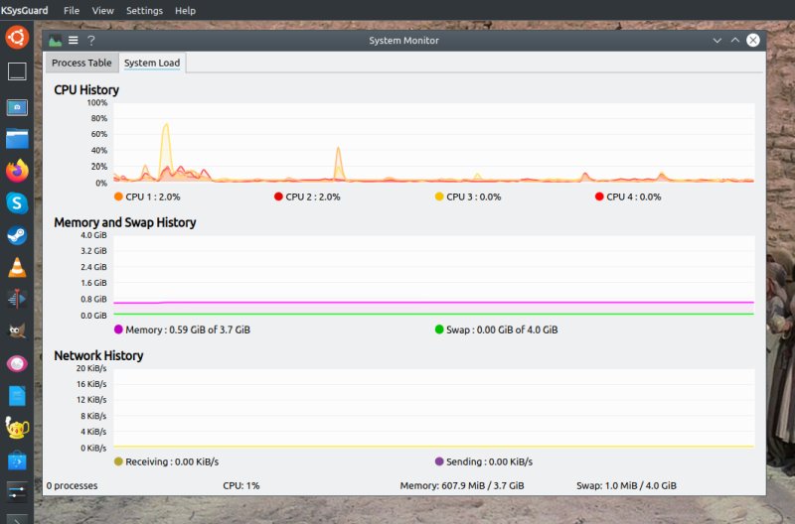This screenshot has height=524, width=795.
Task: Click the KSysGuard title in the top bar
Action: coord(24,10)
